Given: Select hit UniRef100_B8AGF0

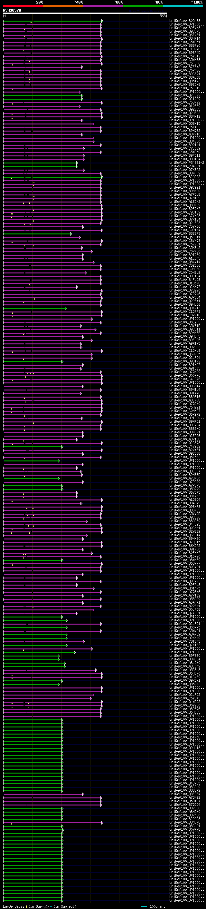Looking at the screenshot, I should [x=185, y=521].
